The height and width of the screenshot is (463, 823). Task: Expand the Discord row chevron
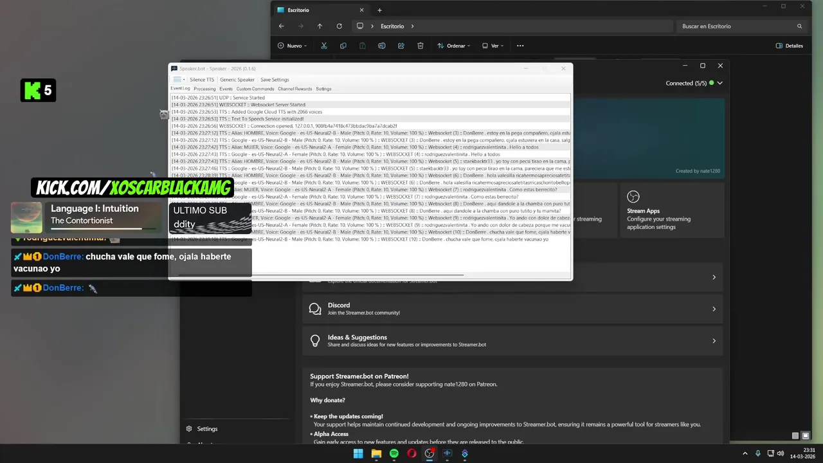(714, 309)
